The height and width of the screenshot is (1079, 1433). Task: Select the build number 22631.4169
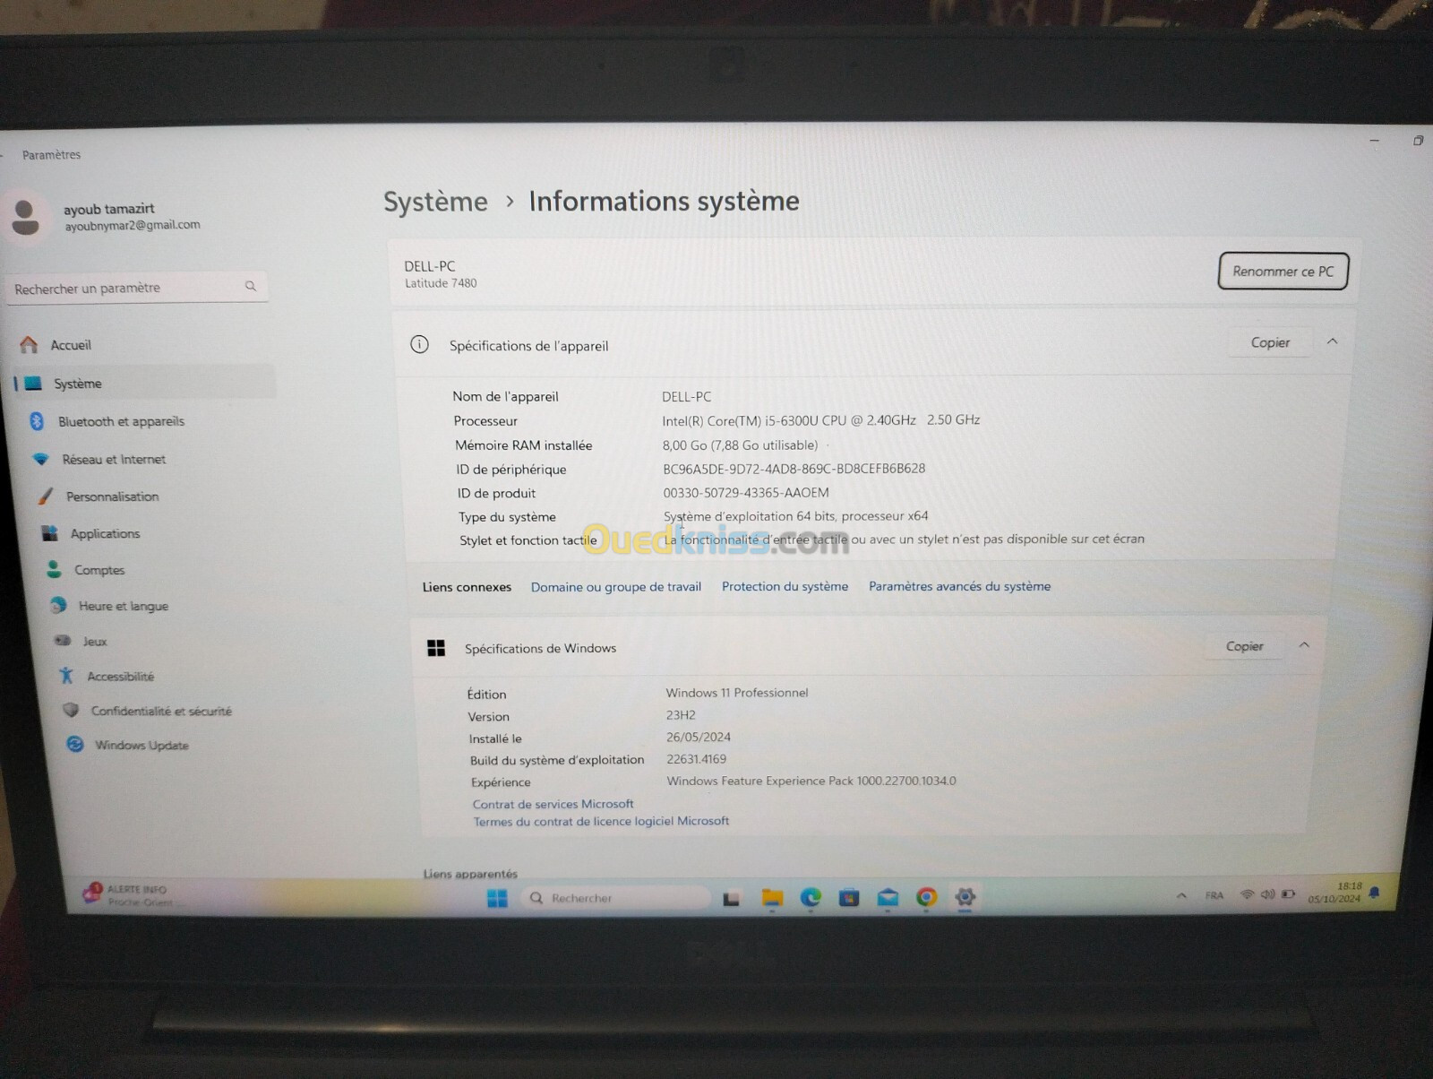click(696, 759)
